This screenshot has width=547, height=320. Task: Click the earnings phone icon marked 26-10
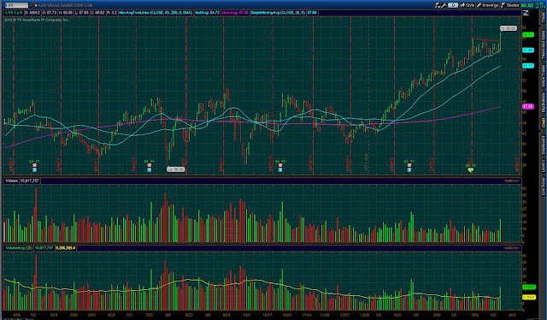[x=280, y=165]
